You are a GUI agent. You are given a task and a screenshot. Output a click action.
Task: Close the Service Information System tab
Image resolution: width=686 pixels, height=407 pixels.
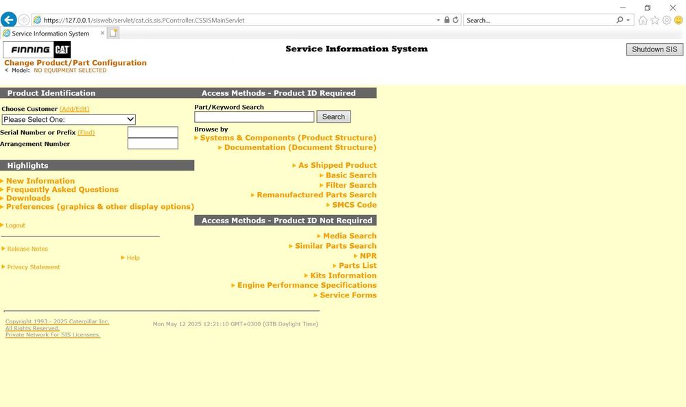[x=102, y=33]
